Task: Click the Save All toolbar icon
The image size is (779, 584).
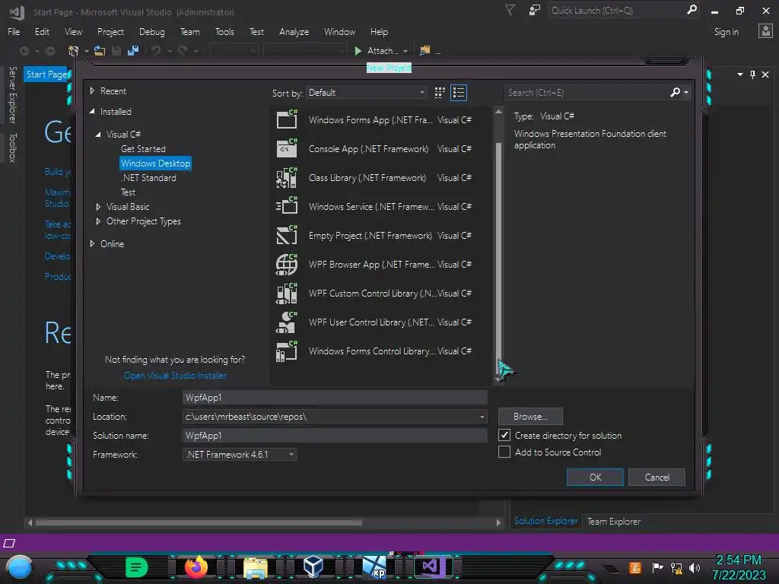Action: pyautogui.click(x=132, y=51)
